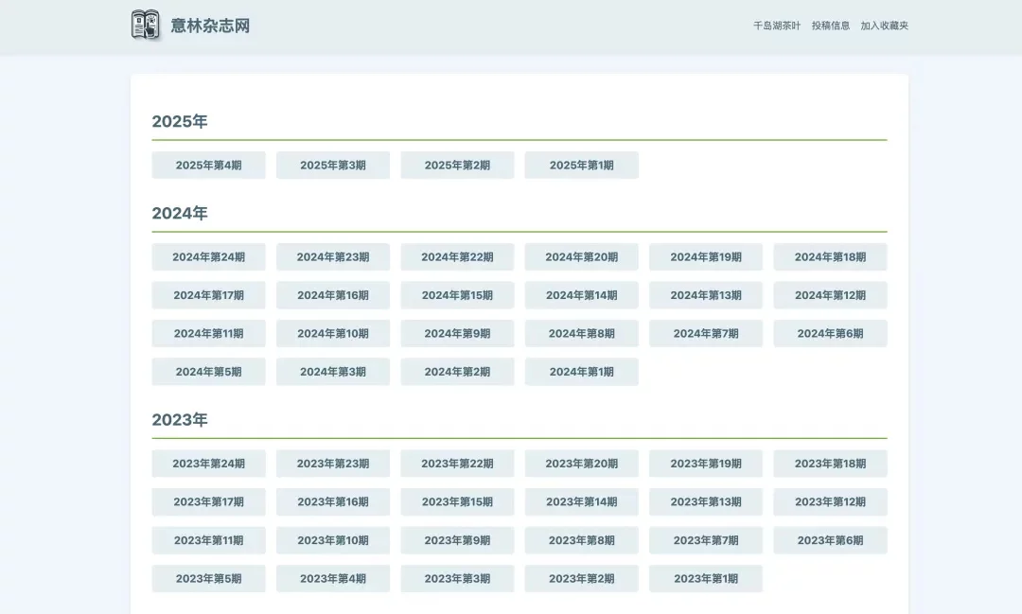This screenshot has height=614, width=1022.
Task: Open 千岛湖茶叶 link in the top navigation
Action: point(776,26)
